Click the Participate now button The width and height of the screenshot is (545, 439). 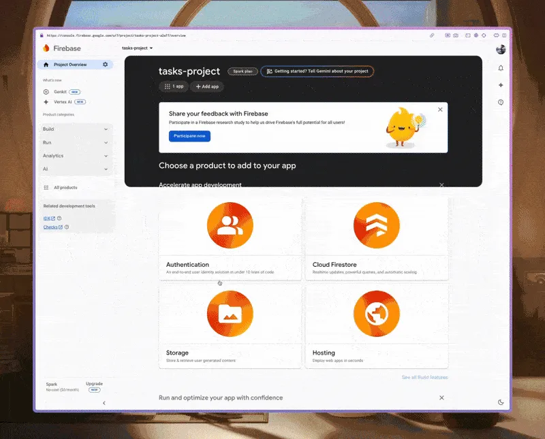pos(189,136)
